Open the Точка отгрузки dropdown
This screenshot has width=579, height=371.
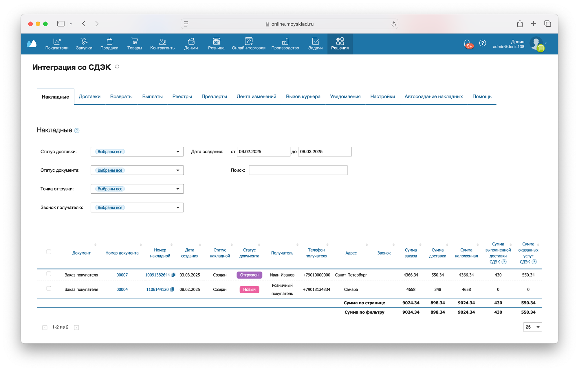[137, 189]
